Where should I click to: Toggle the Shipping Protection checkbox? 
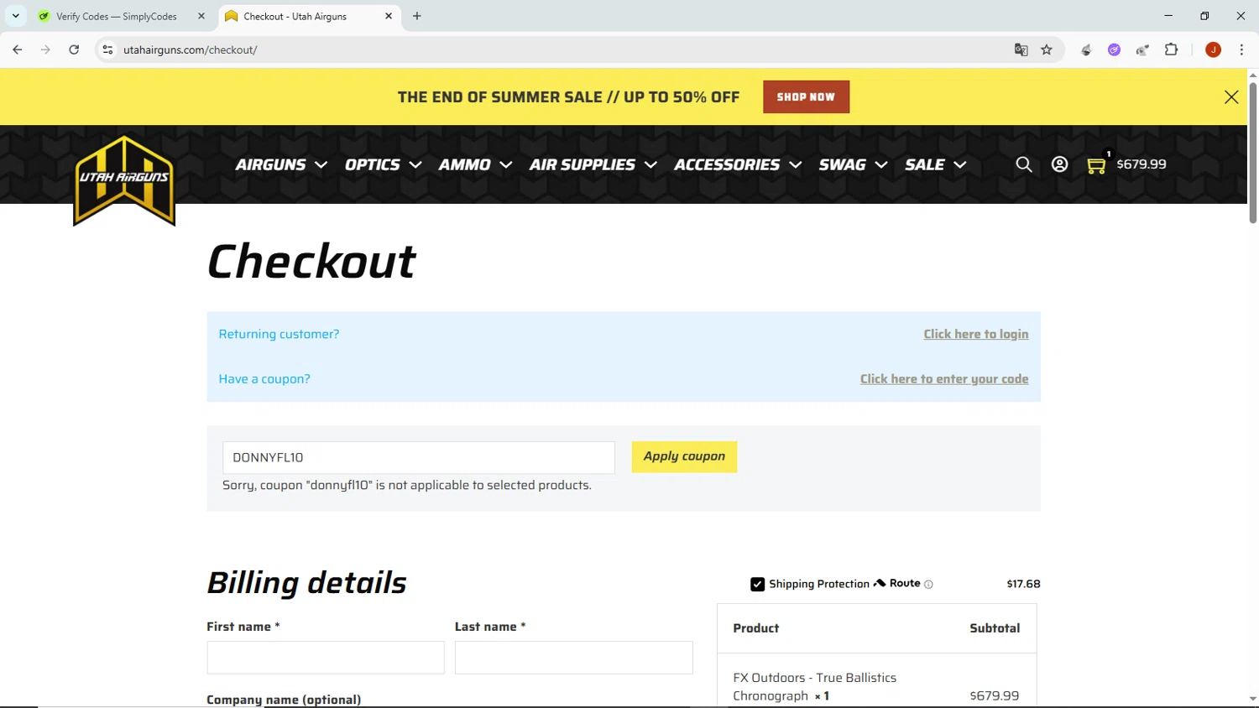[x=757, y=584]
